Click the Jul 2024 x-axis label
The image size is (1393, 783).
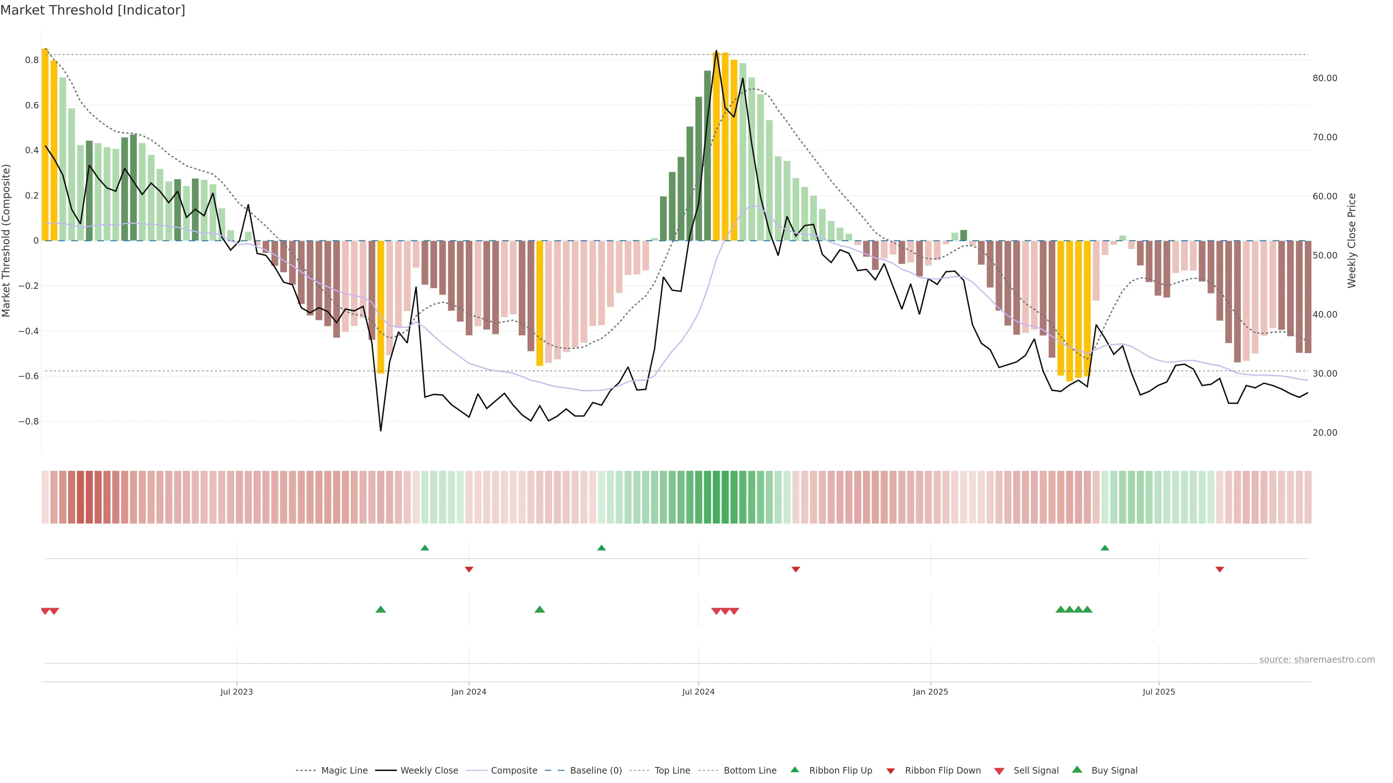698,692
